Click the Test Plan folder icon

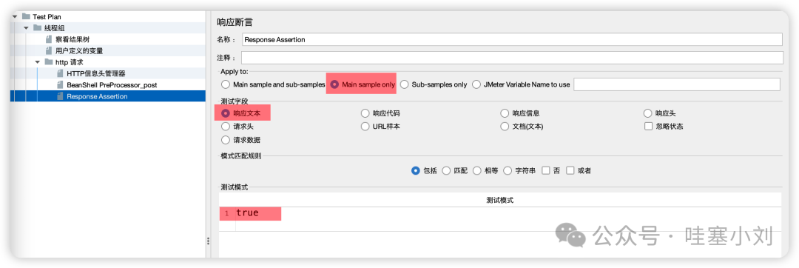click(x=26, y=17)
